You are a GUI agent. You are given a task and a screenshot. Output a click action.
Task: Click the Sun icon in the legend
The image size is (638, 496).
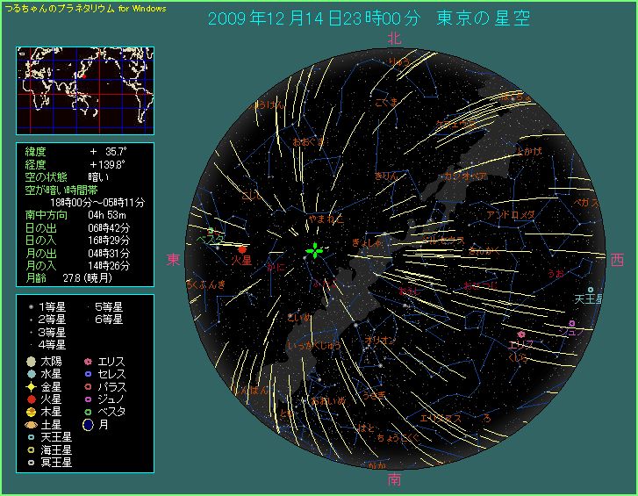(31, 362)
